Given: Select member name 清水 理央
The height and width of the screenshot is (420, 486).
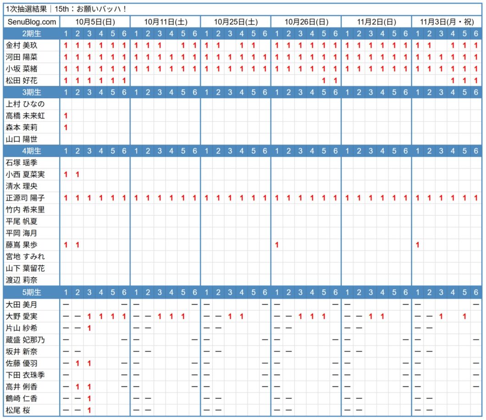Looking at the screenshot, I should pyautogui.click(x=22, y=186).
